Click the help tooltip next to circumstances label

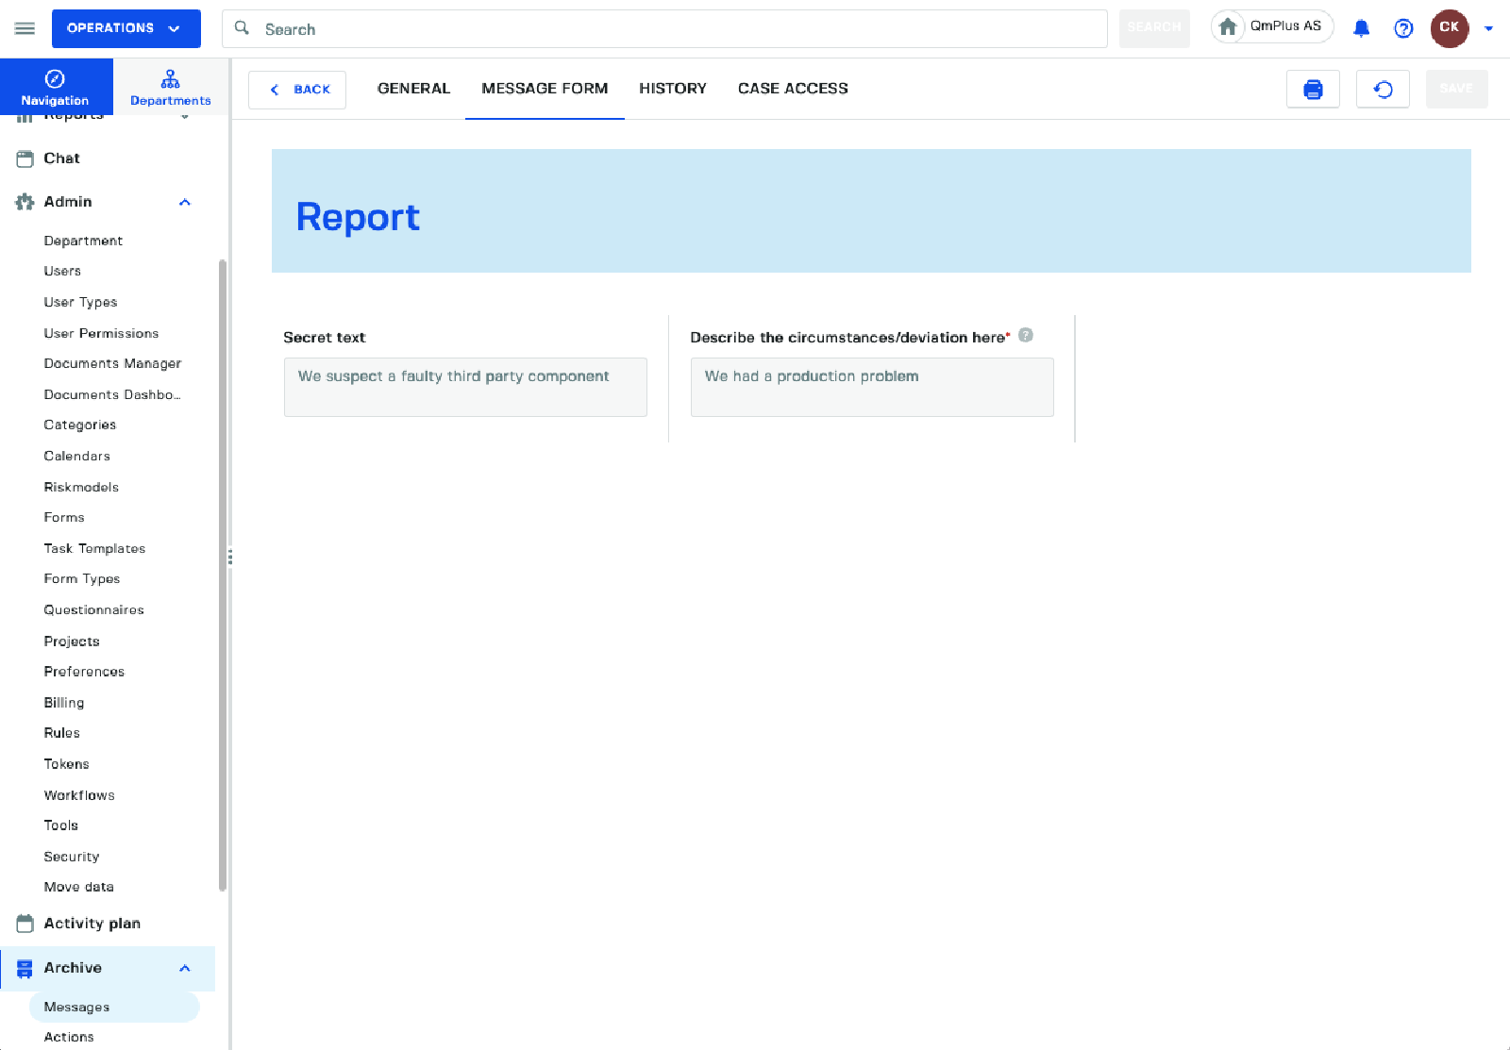tap(1026, 335)
